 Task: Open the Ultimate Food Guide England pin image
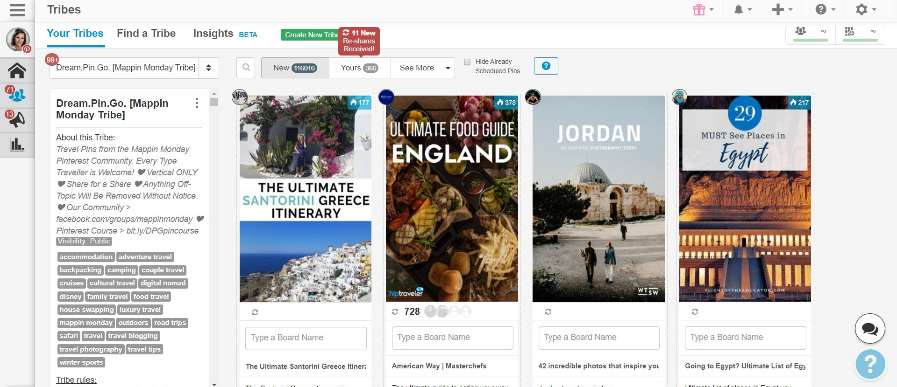pyautogui.click(x=452, y=199)
